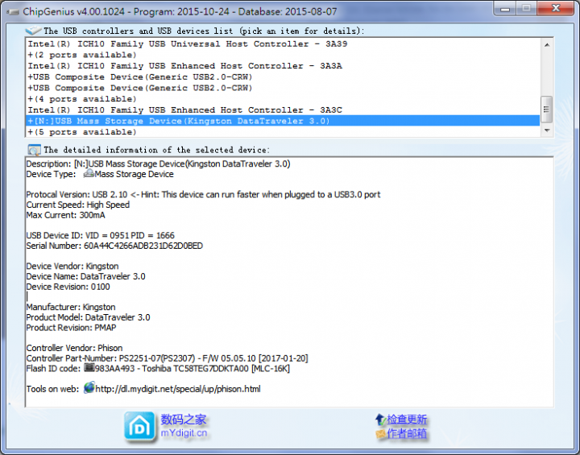Open the dl.mydigit.net phison.html link
This screenshot has width=580, height=455.
click(x=178, y=389)
